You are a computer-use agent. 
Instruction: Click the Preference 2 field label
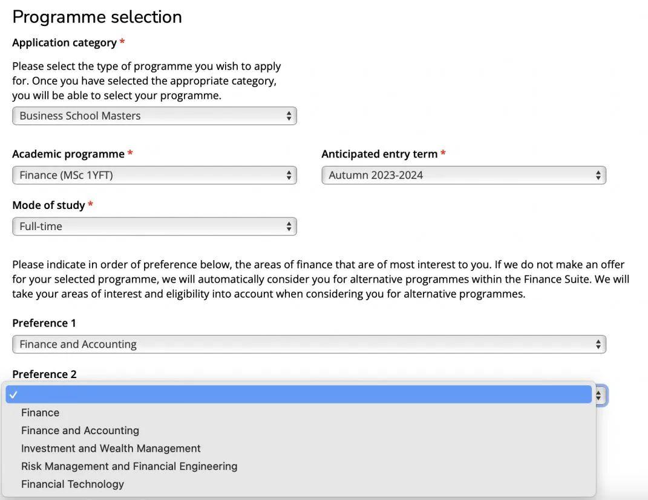(44, 374)
